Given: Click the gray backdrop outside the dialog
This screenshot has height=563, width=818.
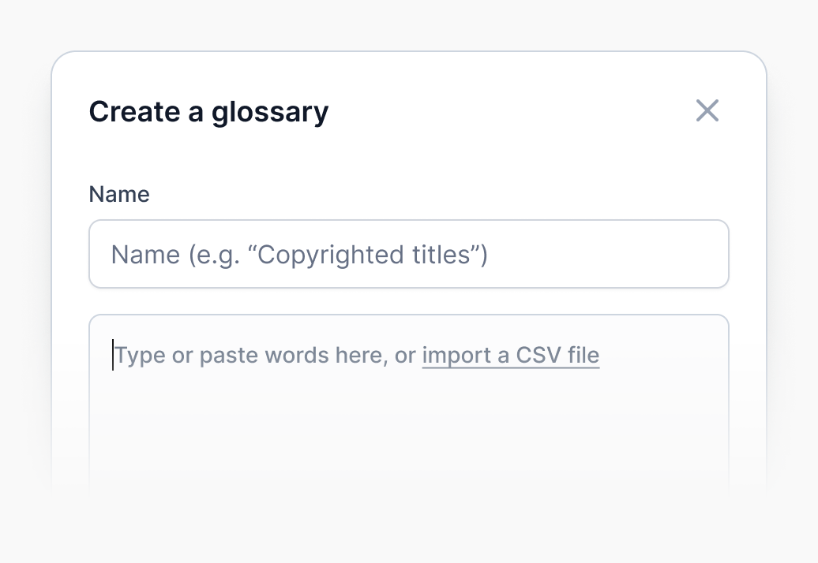Looking at the screenshot, I should (24, 315).
